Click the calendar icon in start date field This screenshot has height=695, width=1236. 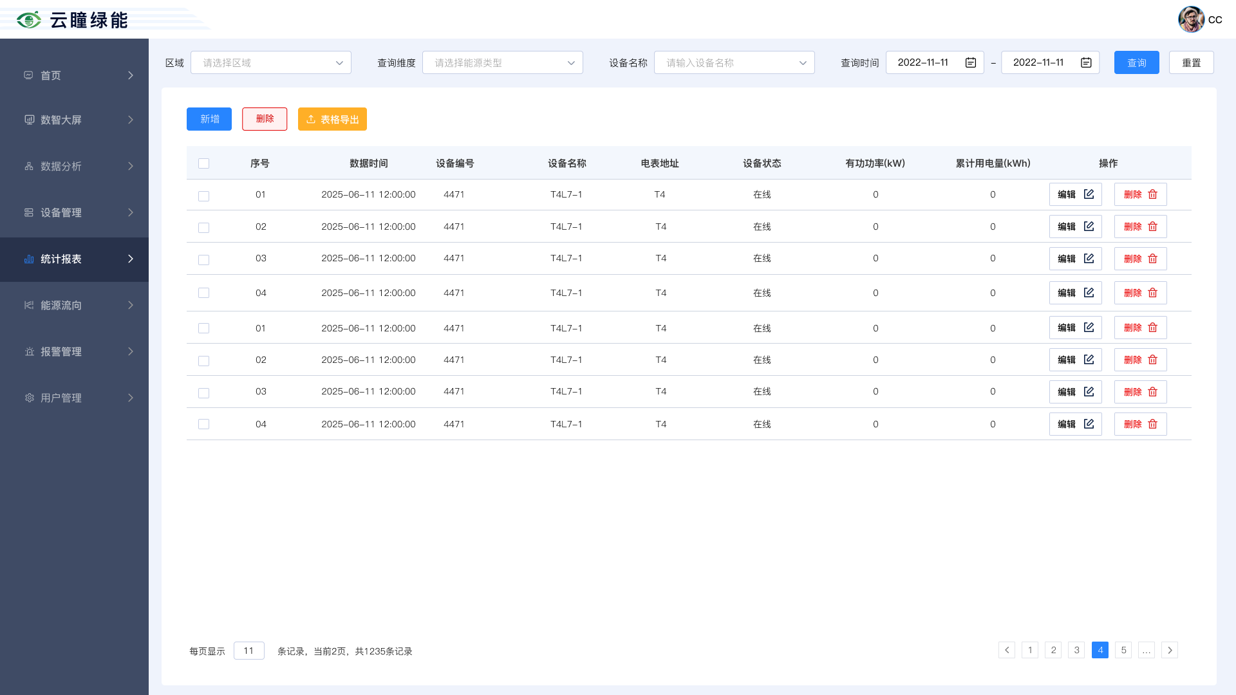(971, 62)
